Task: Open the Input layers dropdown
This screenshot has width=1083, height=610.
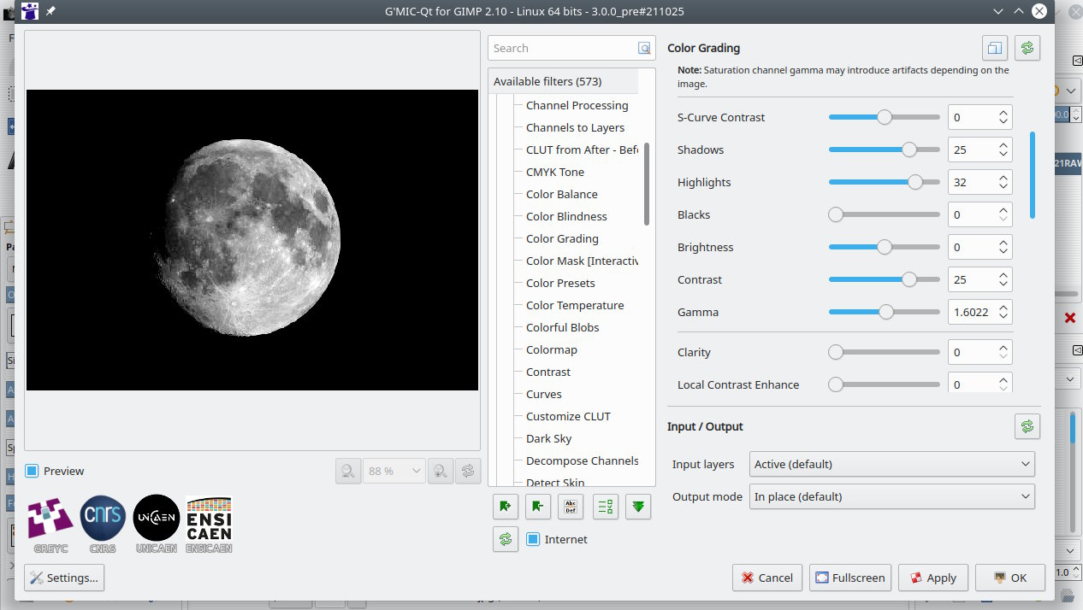Action: point(891,464)
